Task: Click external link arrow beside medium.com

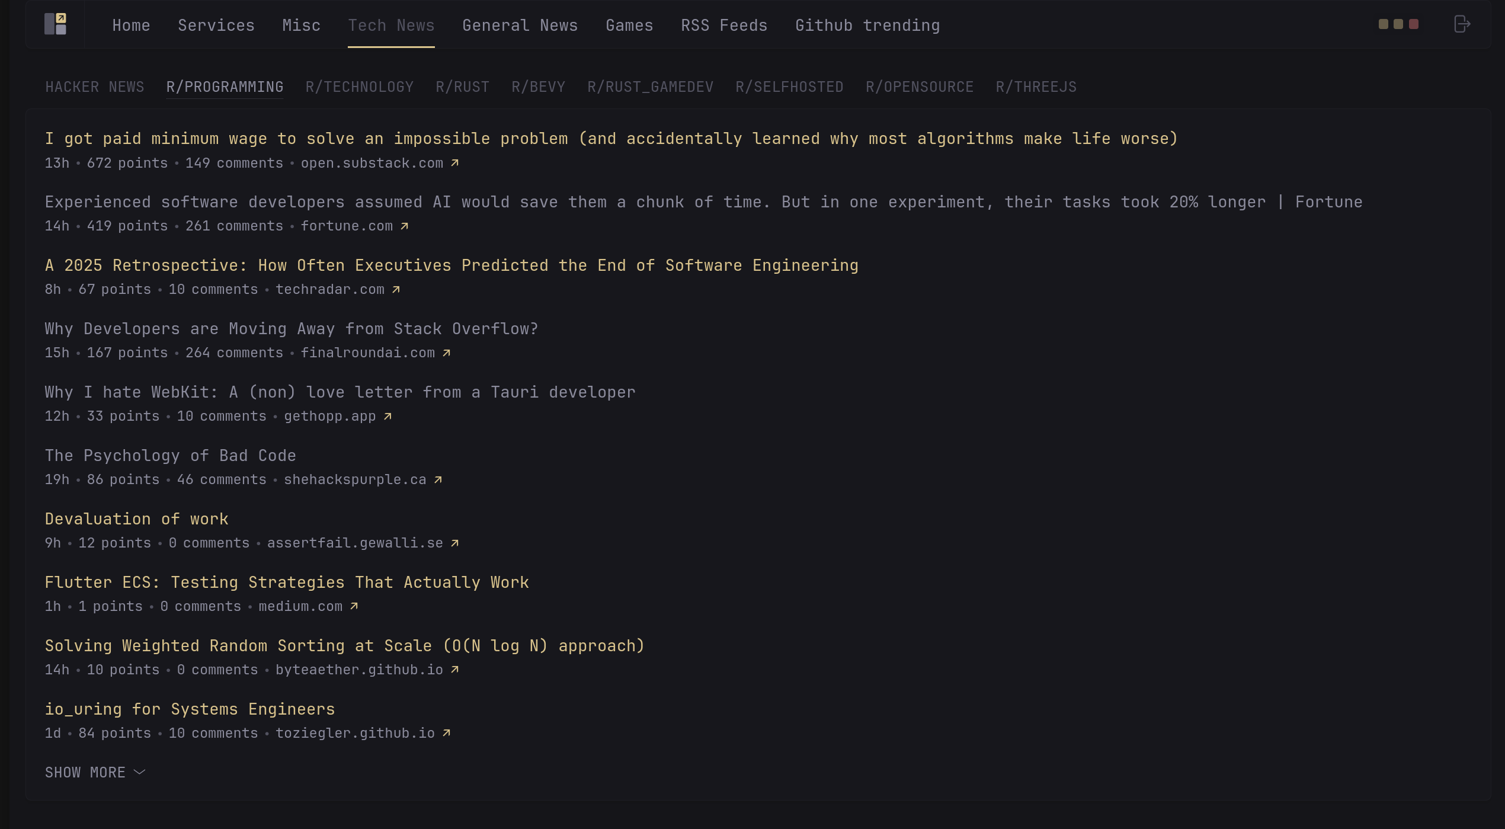Action: click(354, 606)
